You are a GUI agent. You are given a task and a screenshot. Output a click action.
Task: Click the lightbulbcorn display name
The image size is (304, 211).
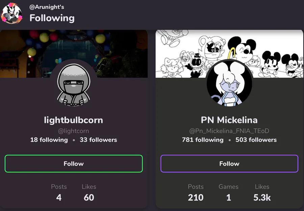[x=74, y=120]
